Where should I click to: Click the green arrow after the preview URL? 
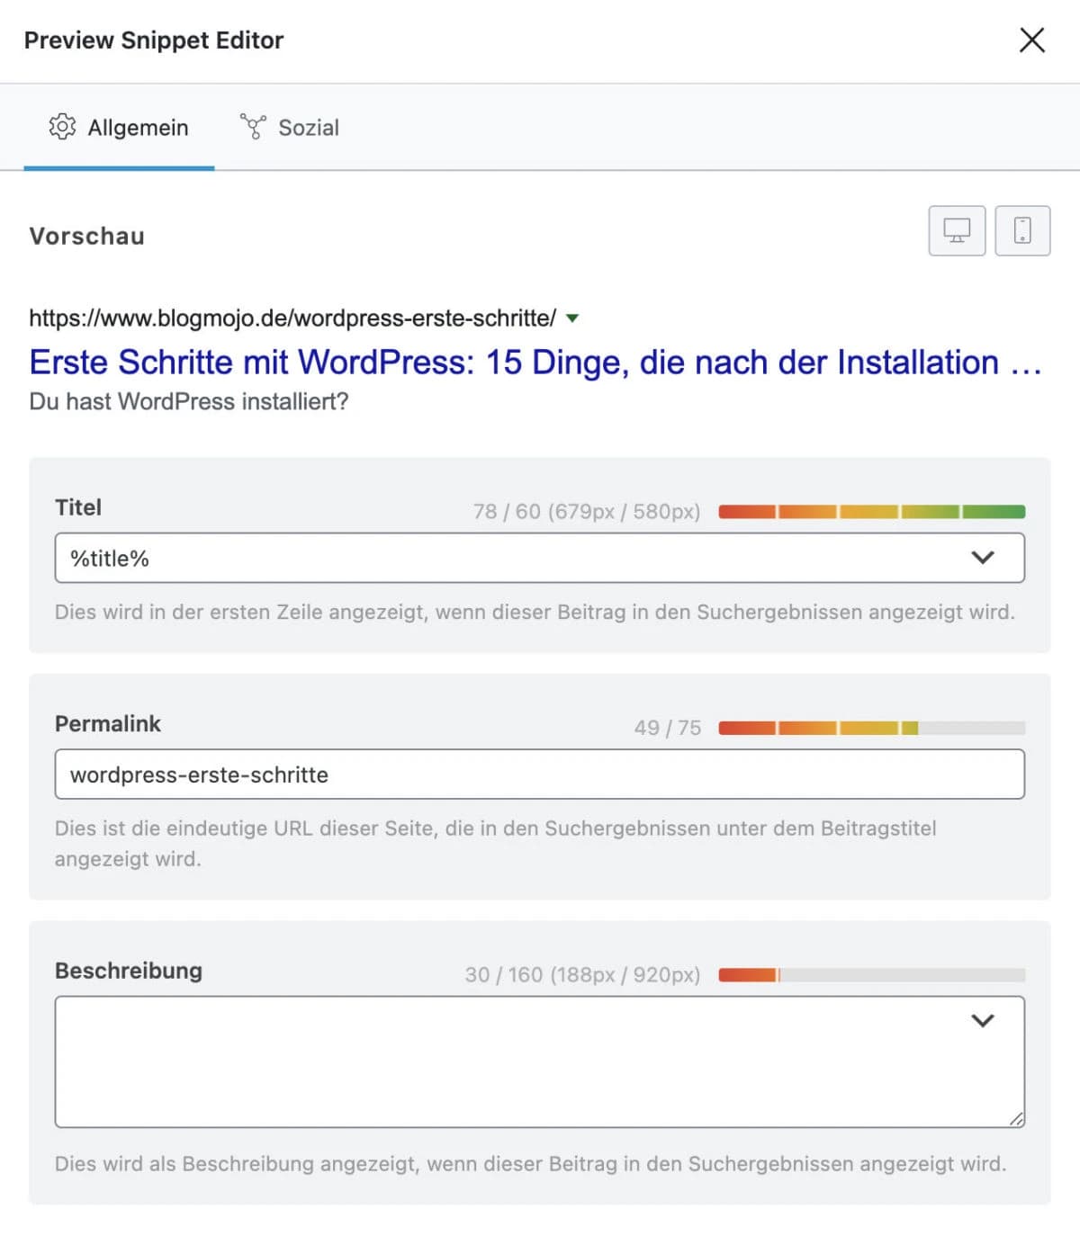[572, 318]
